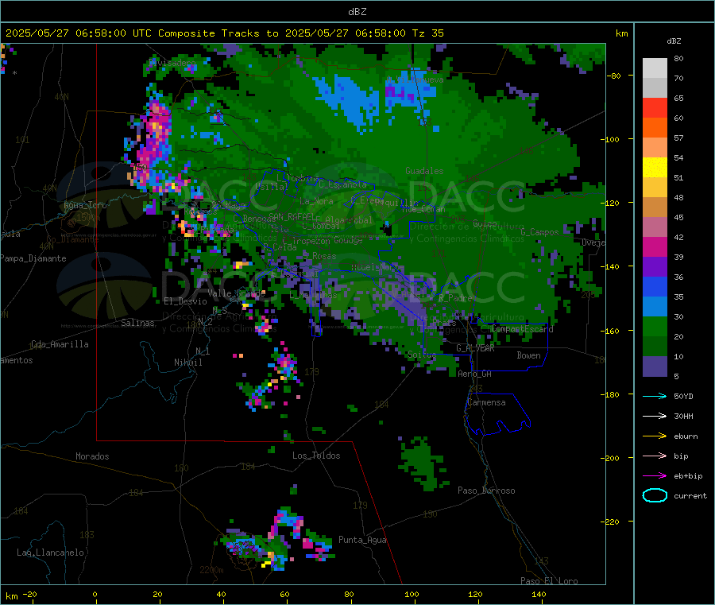The image size is (715, 605).
Task: Click the Nihuil place label
Action: 188,363
